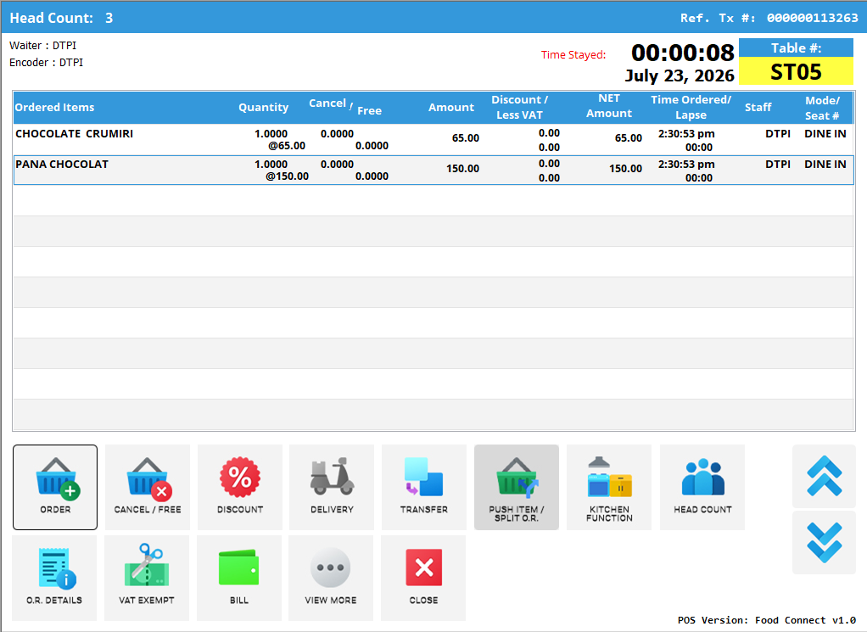Show more options with VIEW MORE

[331, 578]
